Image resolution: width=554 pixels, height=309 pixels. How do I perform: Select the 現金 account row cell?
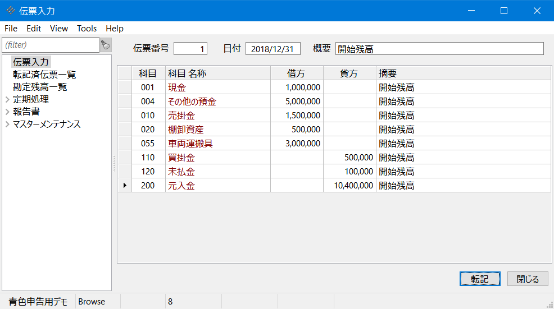point(217,87)
